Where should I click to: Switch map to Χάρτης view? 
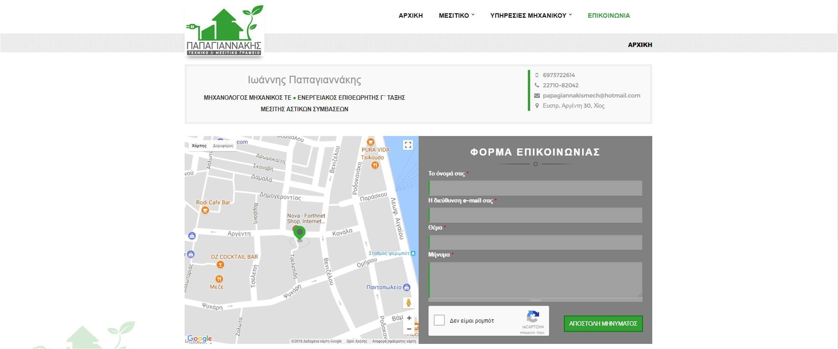pyautogui.click(x=198, y=146)
